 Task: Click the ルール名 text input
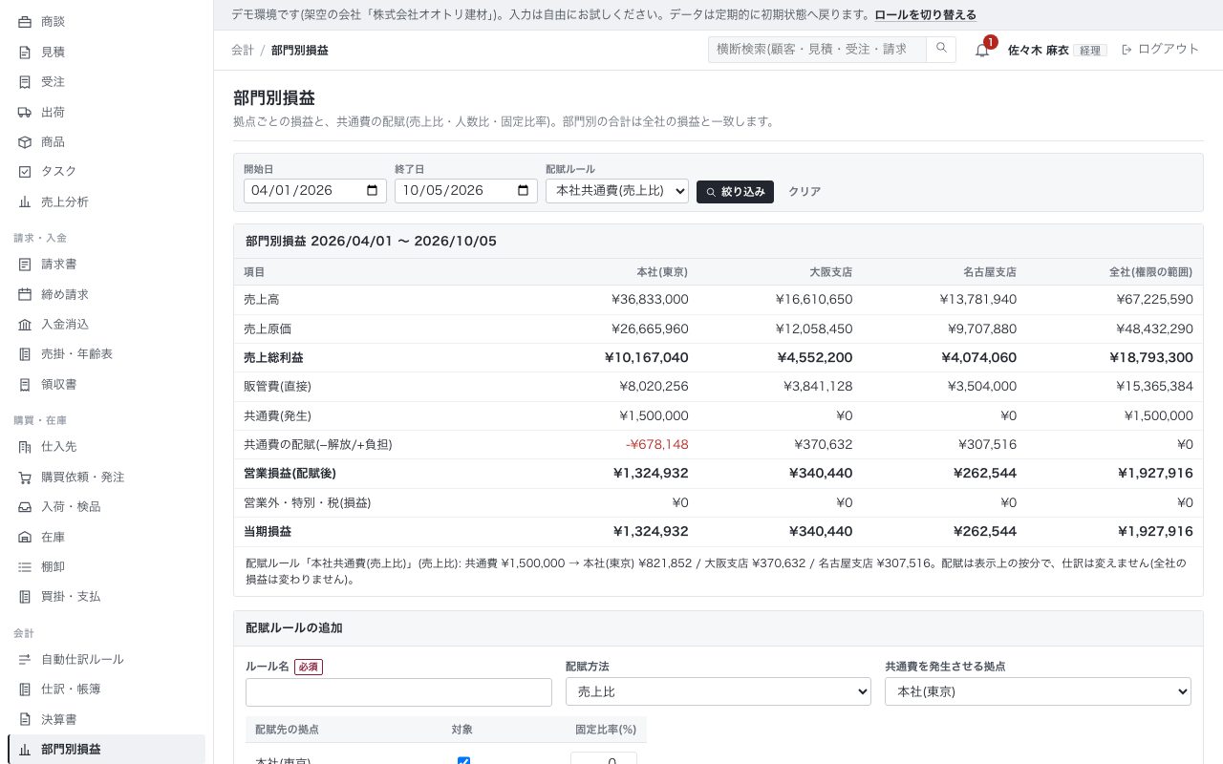[398, 691]
